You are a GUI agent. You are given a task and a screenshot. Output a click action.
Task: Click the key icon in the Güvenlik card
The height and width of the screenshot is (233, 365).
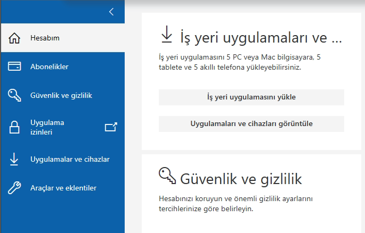point(167,176)
